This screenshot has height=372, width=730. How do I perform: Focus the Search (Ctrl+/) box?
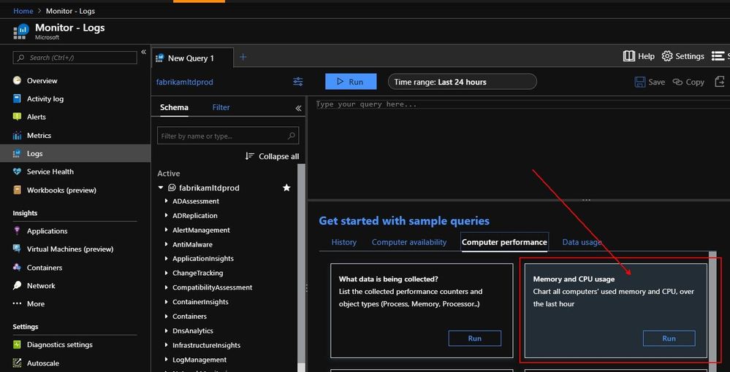[75, 58]
